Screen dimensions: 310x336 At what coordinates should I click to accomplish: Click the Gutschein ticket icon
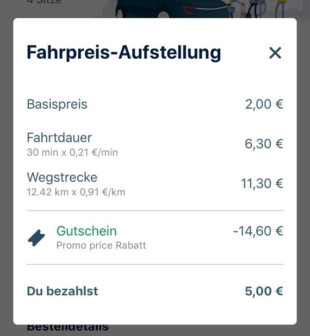click(x=37, y=238)
